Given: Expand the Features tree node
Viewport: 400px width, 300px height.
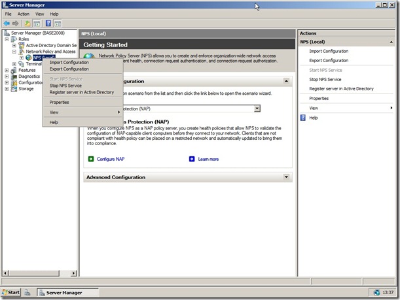Looking at the screenshot, I should pyautogui.click(x=7, y=70).
